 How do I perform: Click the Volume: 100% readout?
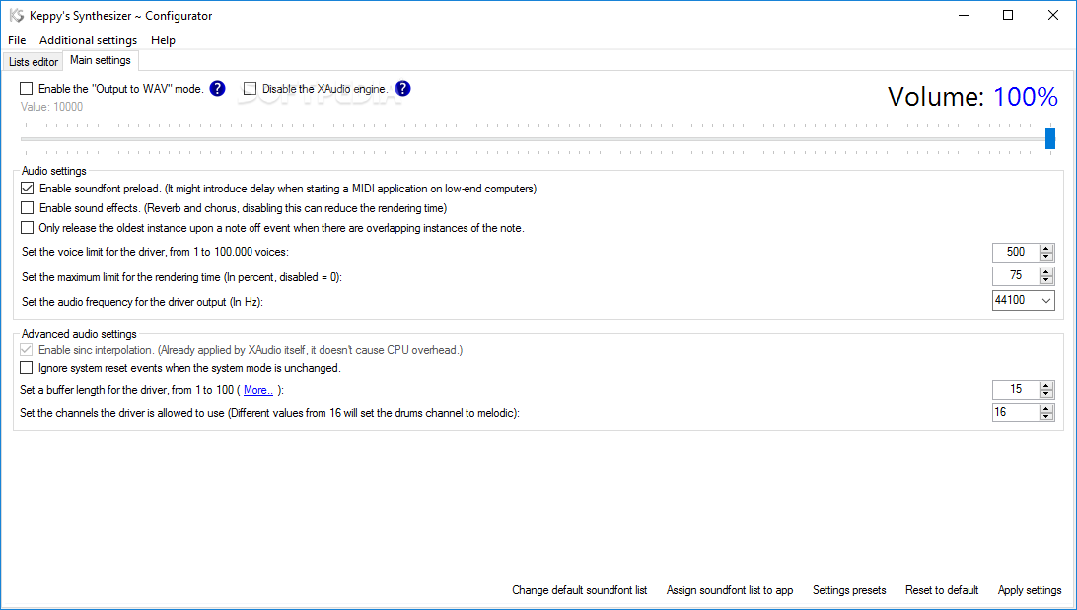coord(972,97)
